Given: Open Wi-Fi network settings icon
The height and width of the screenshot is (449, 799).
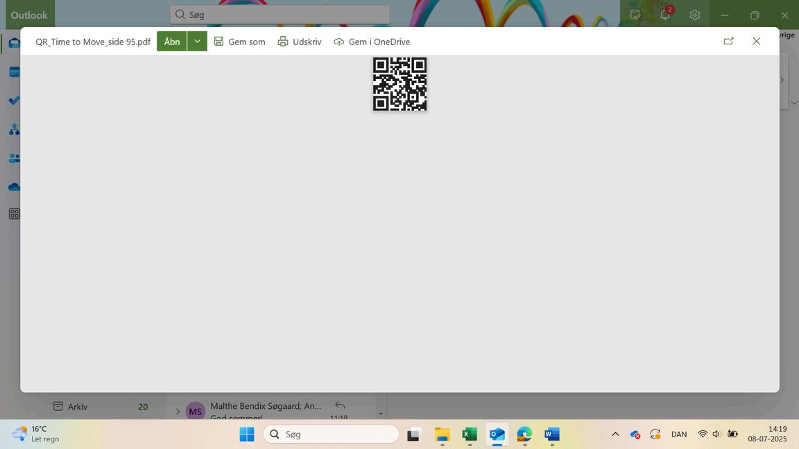Looking at the screenshot, I should click(703, 434).
